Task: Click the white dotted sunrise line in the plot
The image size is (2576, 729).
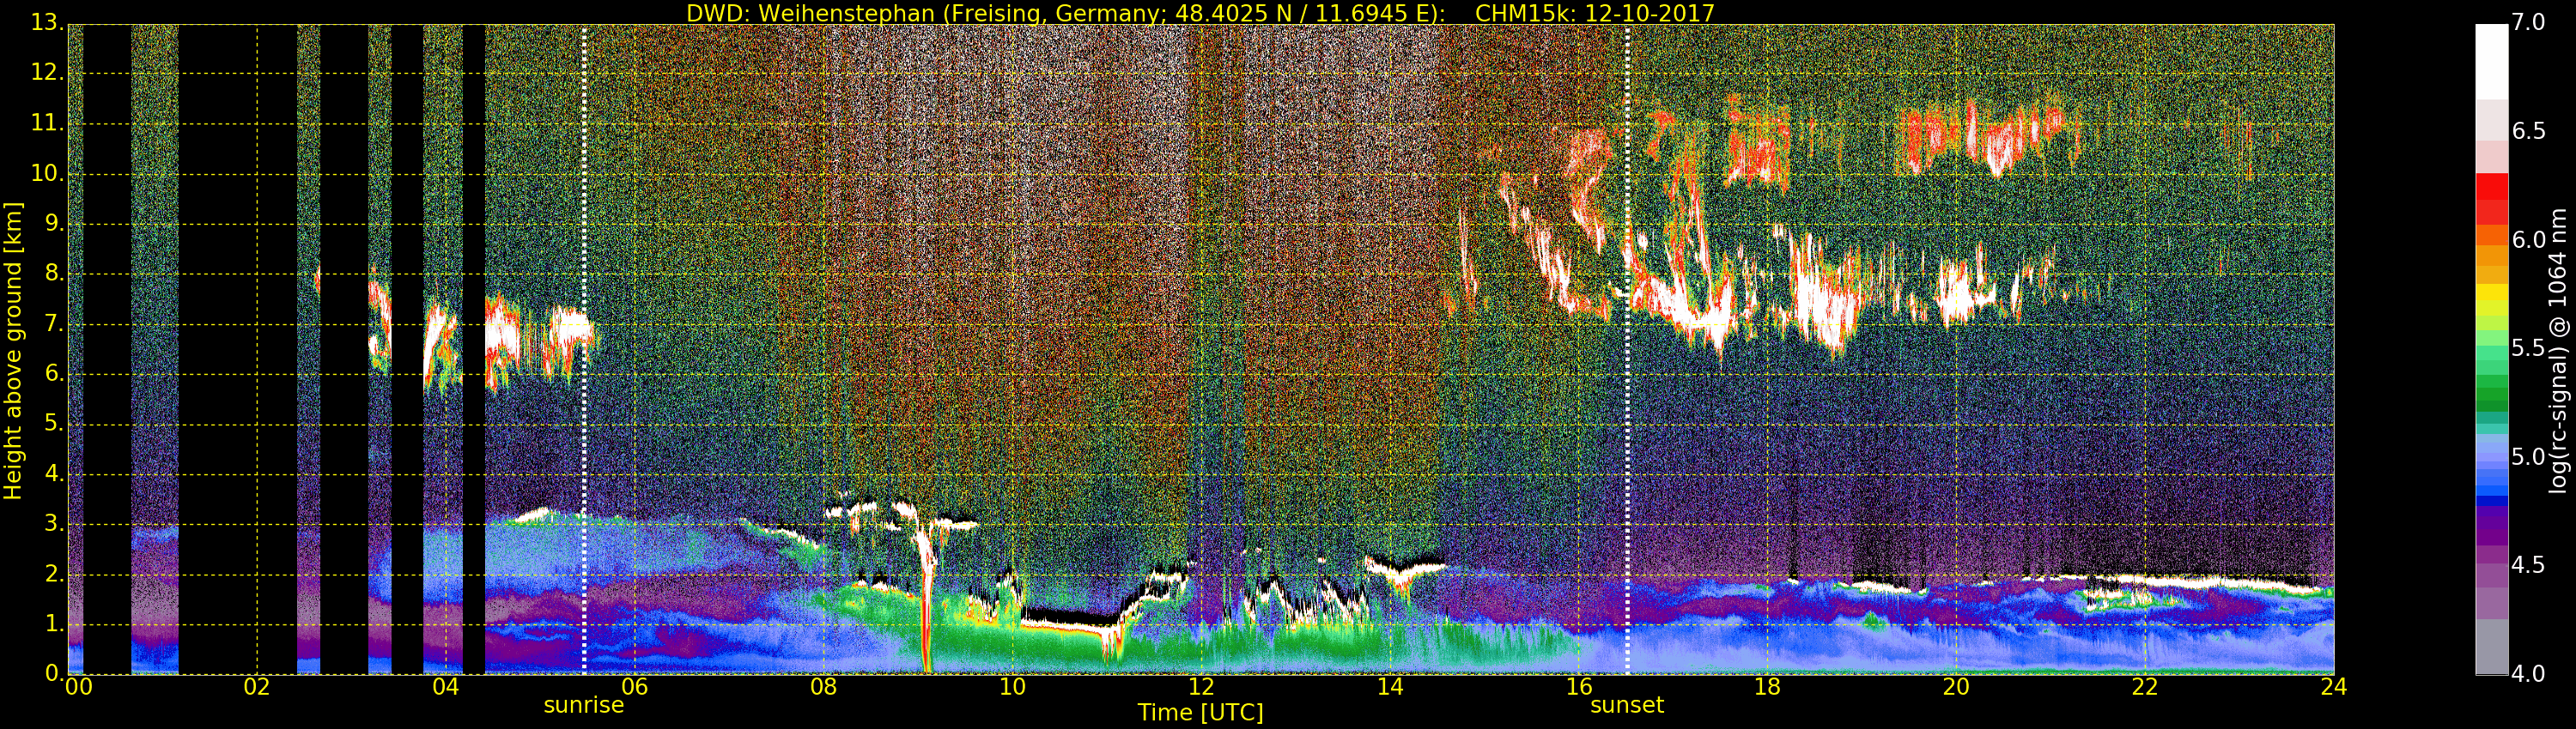Action: (584, 350)
